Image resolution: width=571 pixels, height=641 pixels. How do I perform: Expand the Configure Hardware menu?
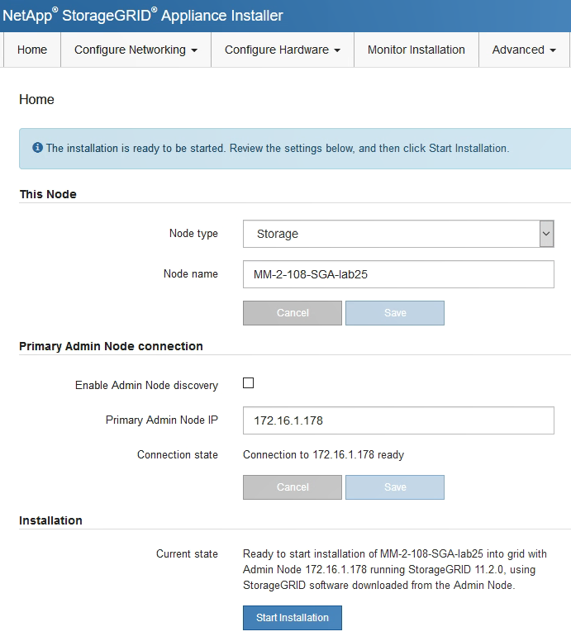(283, 50)
